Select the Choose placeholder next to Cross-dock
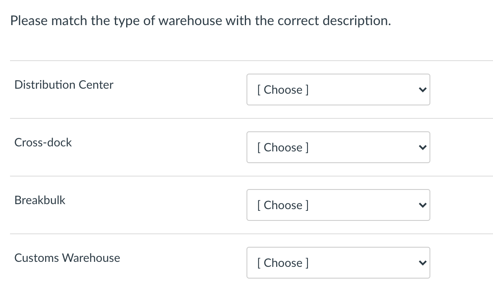The height and width of the screenshot is (302, 493). [283, 147]
